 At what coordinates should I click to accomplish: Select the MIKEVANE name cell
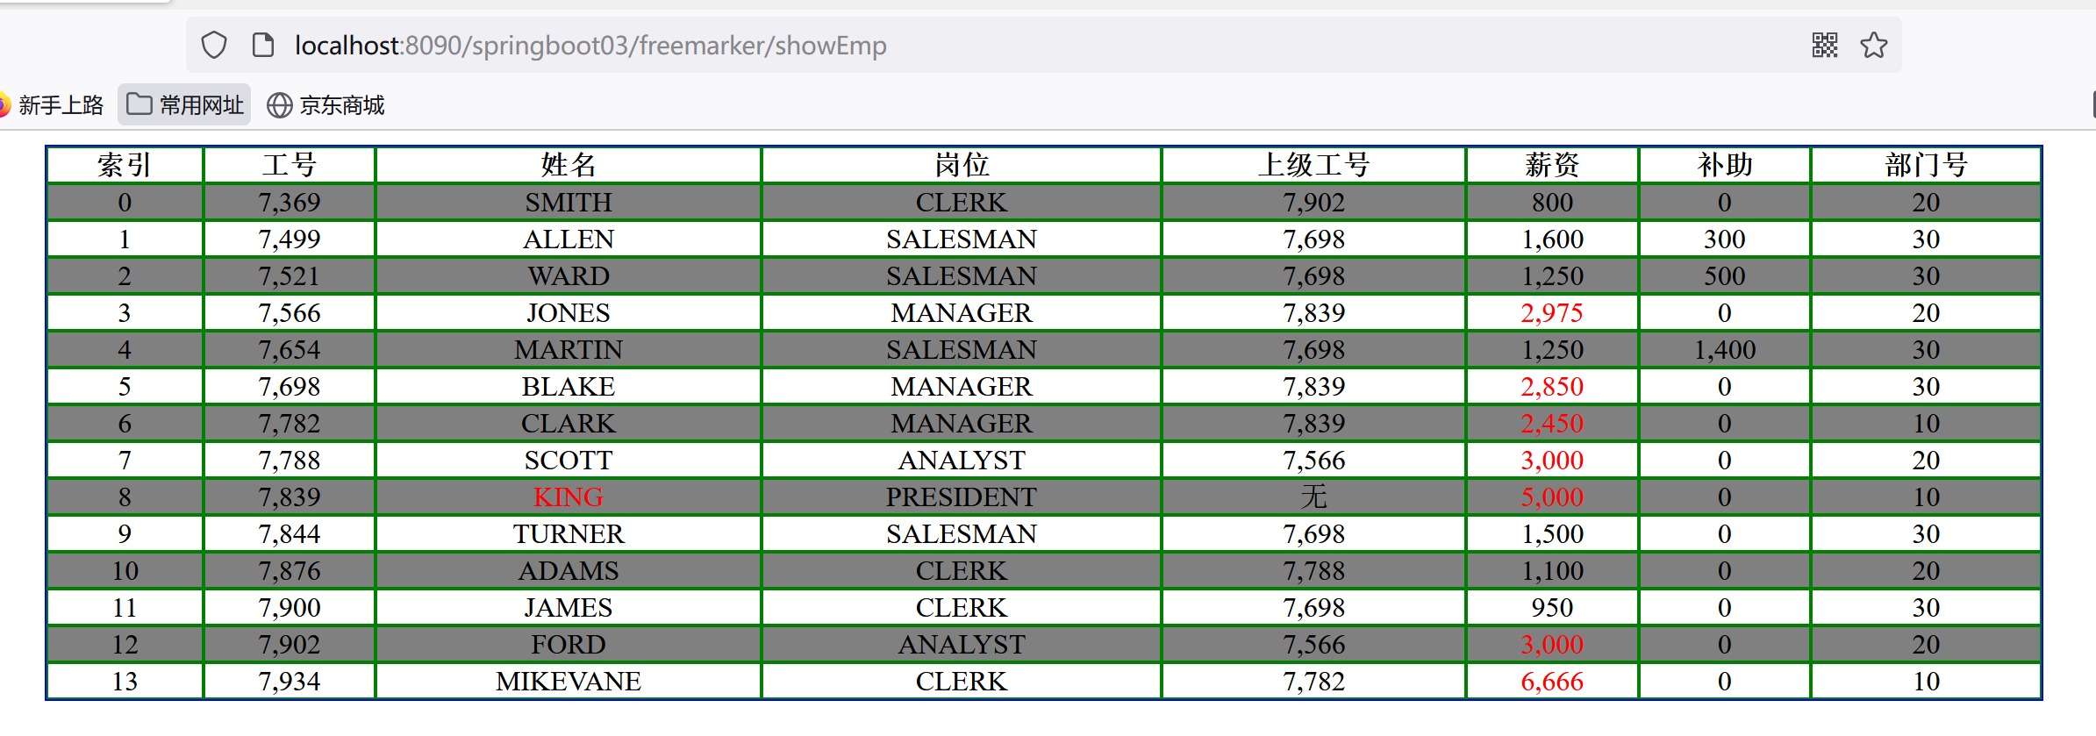pos(569,681)
